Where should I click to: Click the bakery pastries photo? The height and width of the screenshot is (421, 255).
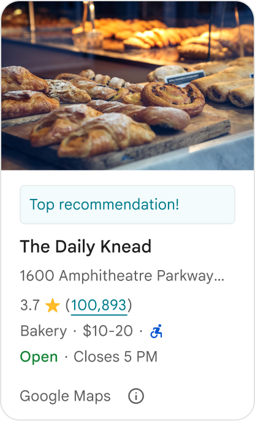click(128, 85)
